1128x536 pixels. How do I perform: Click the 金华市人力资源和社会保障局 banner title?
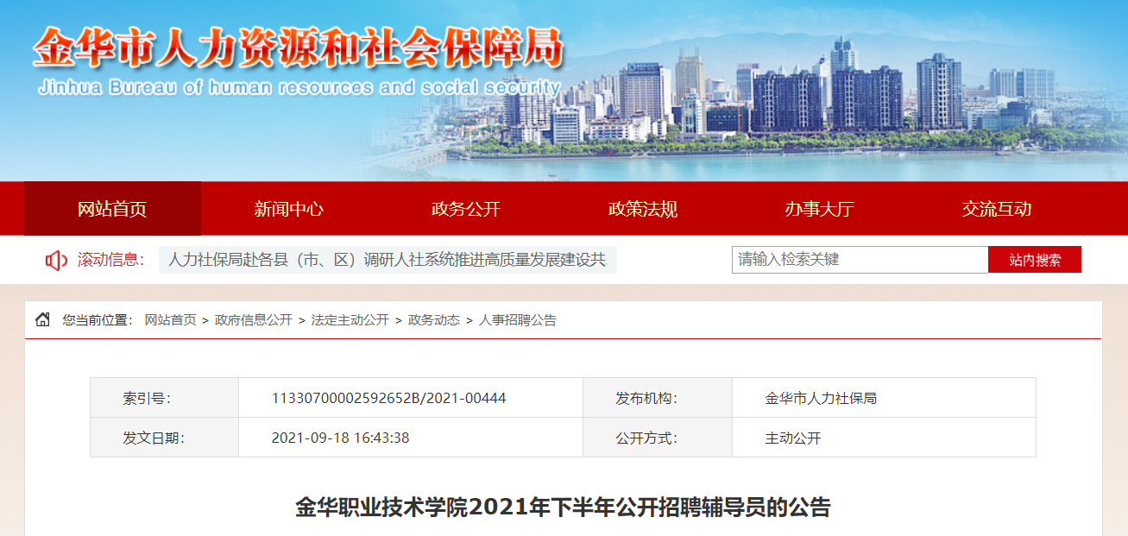pyautogui.click(x=299, y=47)
